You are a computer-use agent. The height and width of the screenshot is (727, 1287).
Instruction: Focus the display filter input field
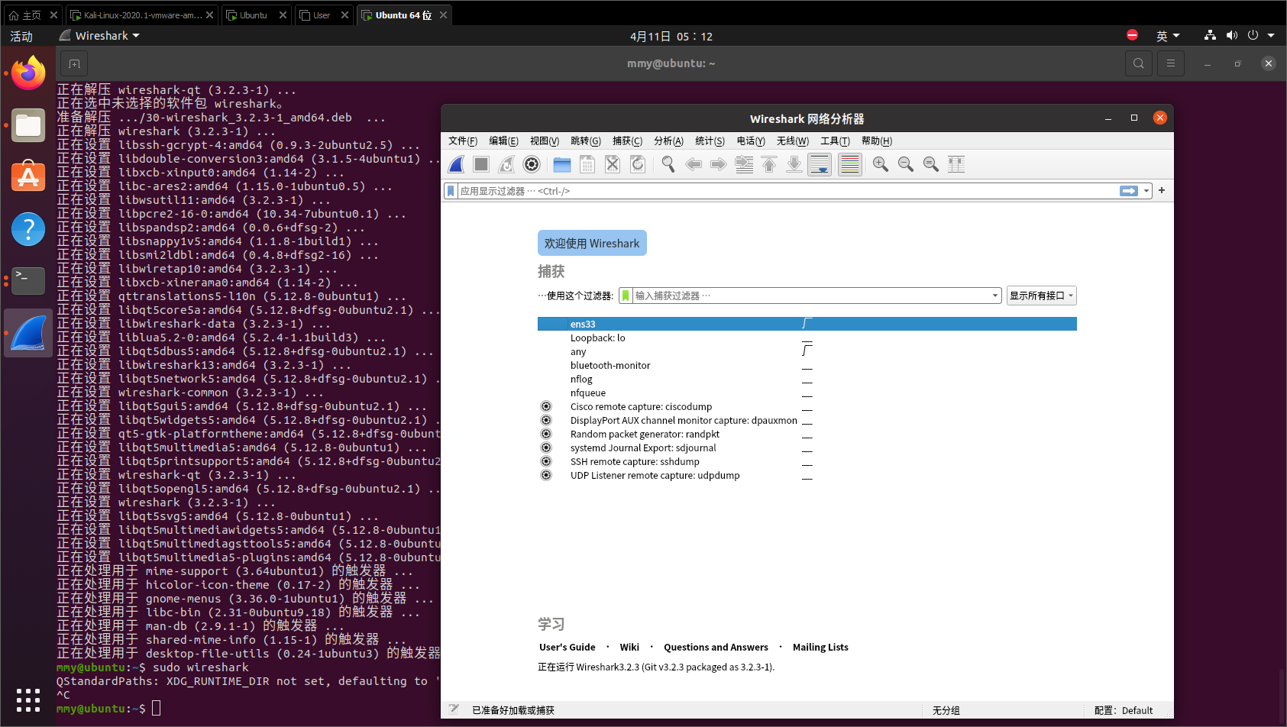coord(787,191)
